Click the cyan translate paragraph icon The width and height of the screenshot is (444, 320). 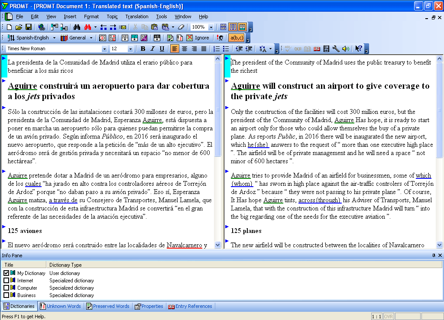tap(135, 38)
